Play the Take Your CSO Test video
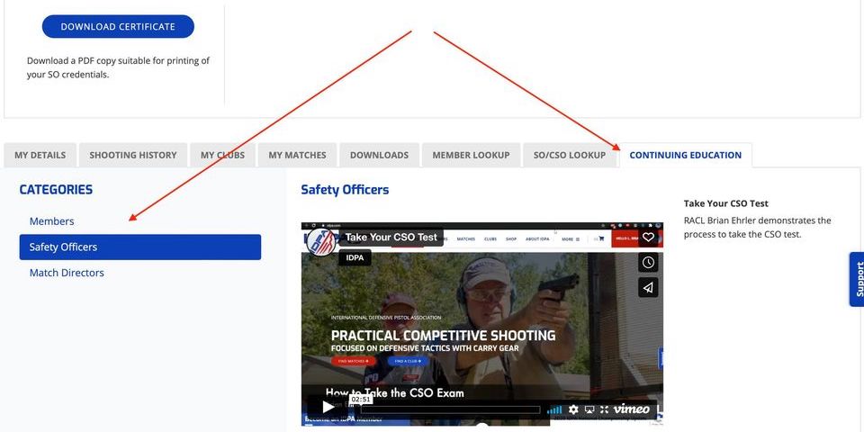Viewport: 864px width, 432px height. (x=328, y=408)
